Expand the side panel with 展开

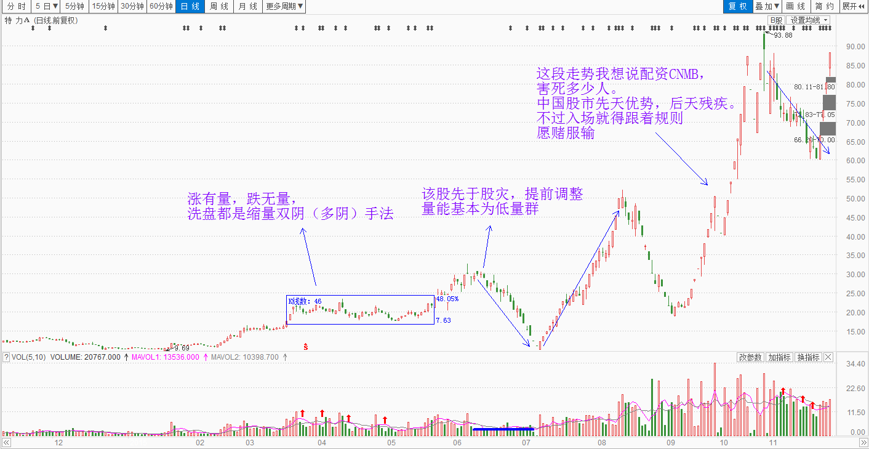point(854,6)
